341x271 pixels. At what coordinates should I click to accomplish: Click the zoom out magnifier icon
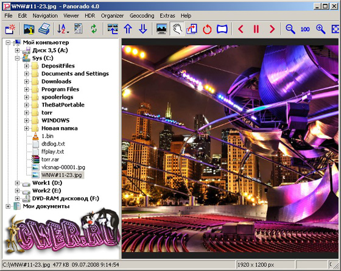pos(290,29)
